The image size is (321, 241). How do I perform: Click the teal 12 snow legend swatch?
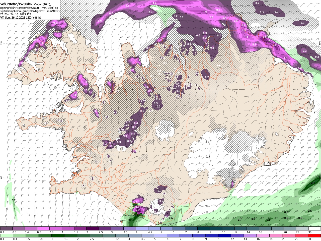tap(240, 229)
